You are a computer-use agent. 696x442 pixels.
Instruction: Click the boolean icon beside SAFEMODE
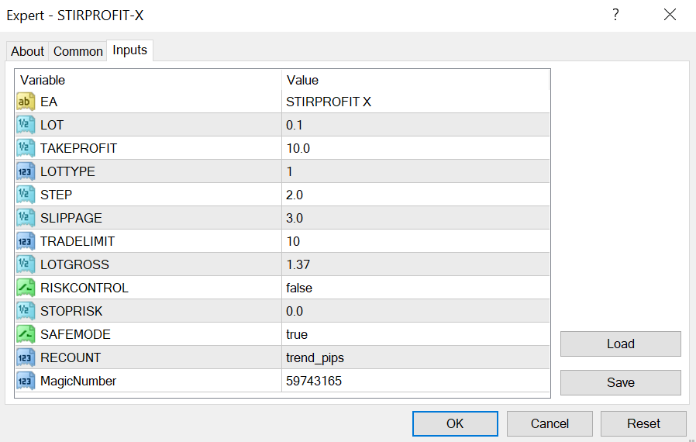coord(26,334)
